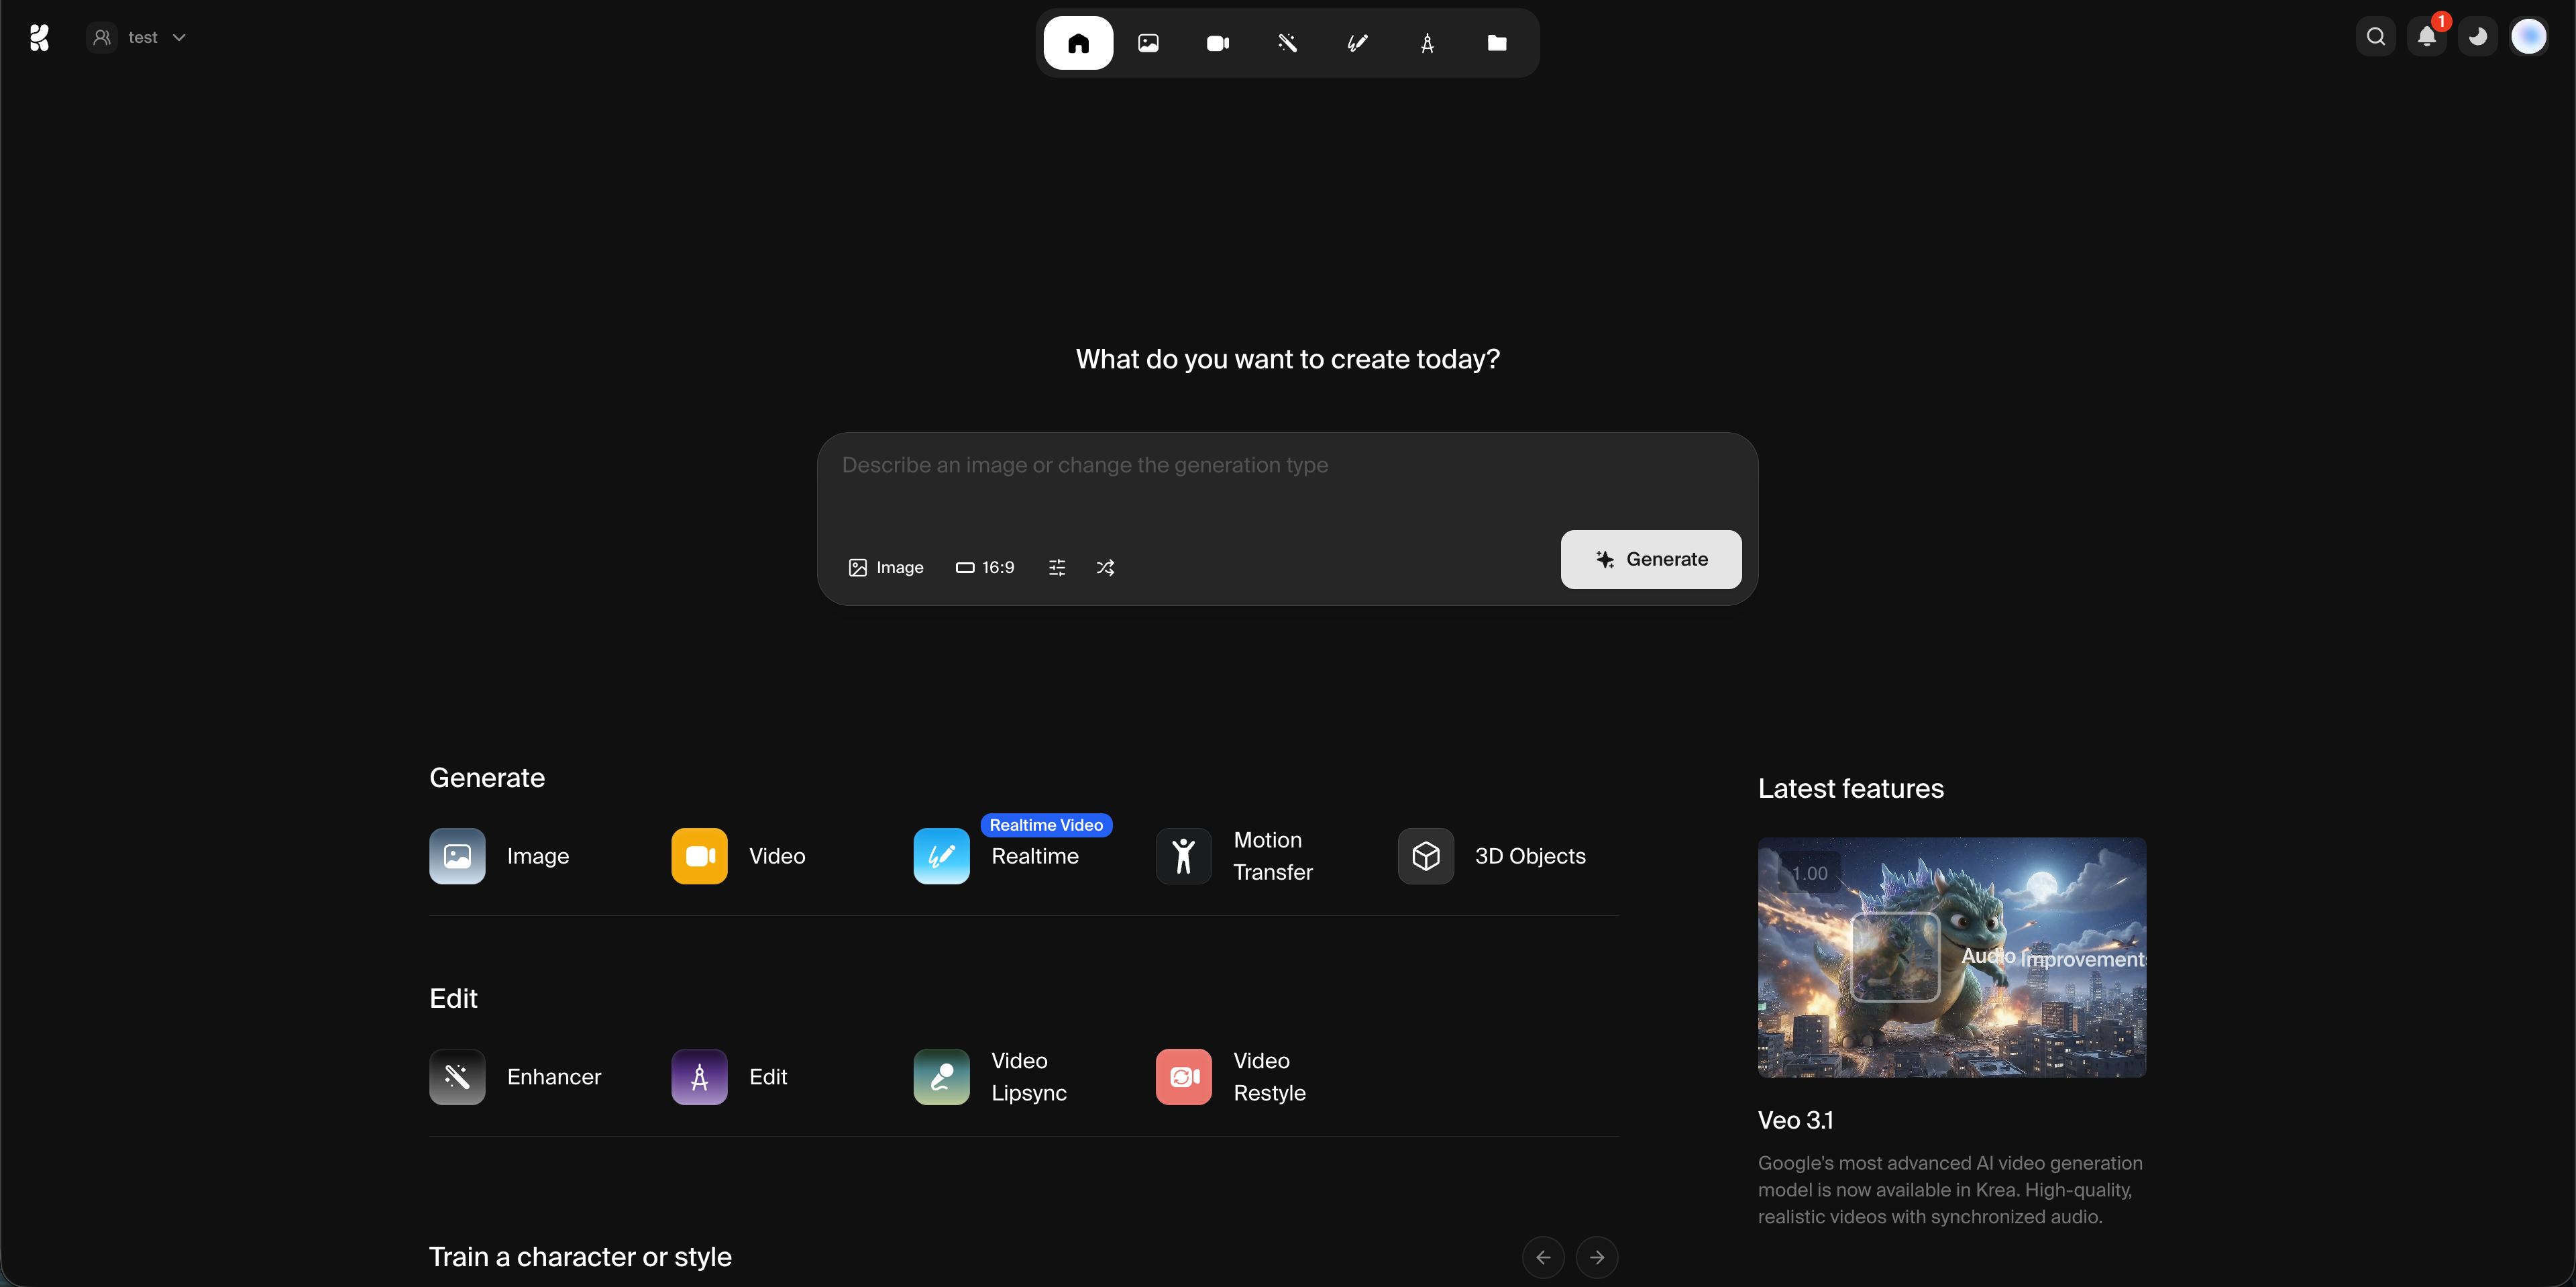The image size is (2576, 1287).
Task: Open the notifications bell
Action: pyautogui.click(x=2427, y=37)
